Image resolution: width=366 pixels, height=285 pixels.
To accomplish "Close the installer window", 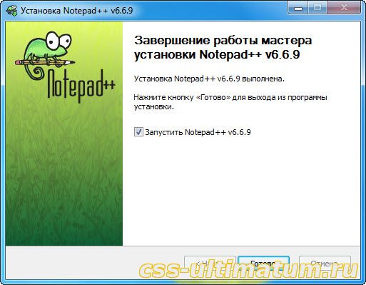I will tap(344, 8).
